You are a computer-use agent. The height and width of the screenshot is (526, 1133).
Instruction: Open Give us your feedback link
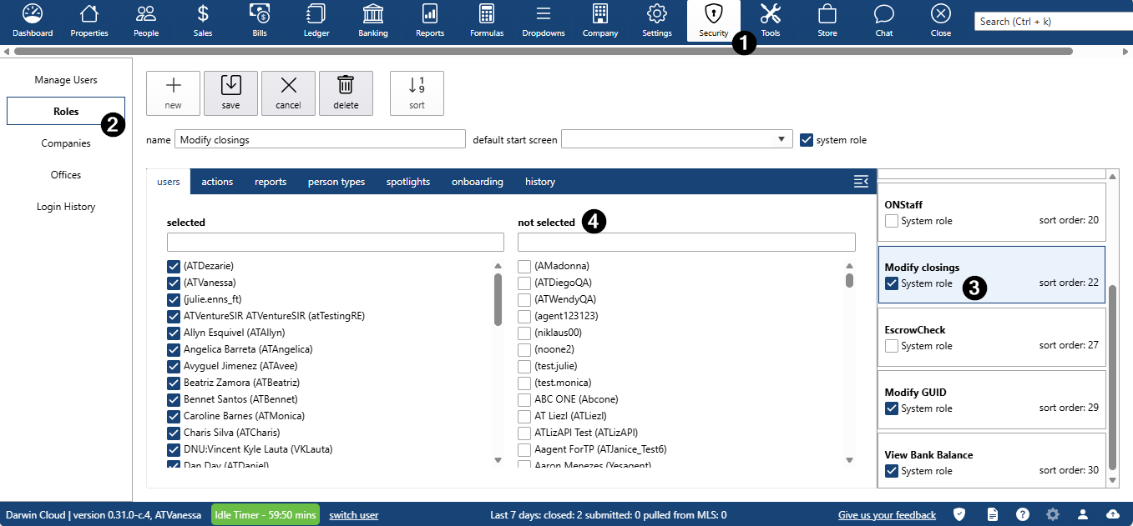pos(887,515)
